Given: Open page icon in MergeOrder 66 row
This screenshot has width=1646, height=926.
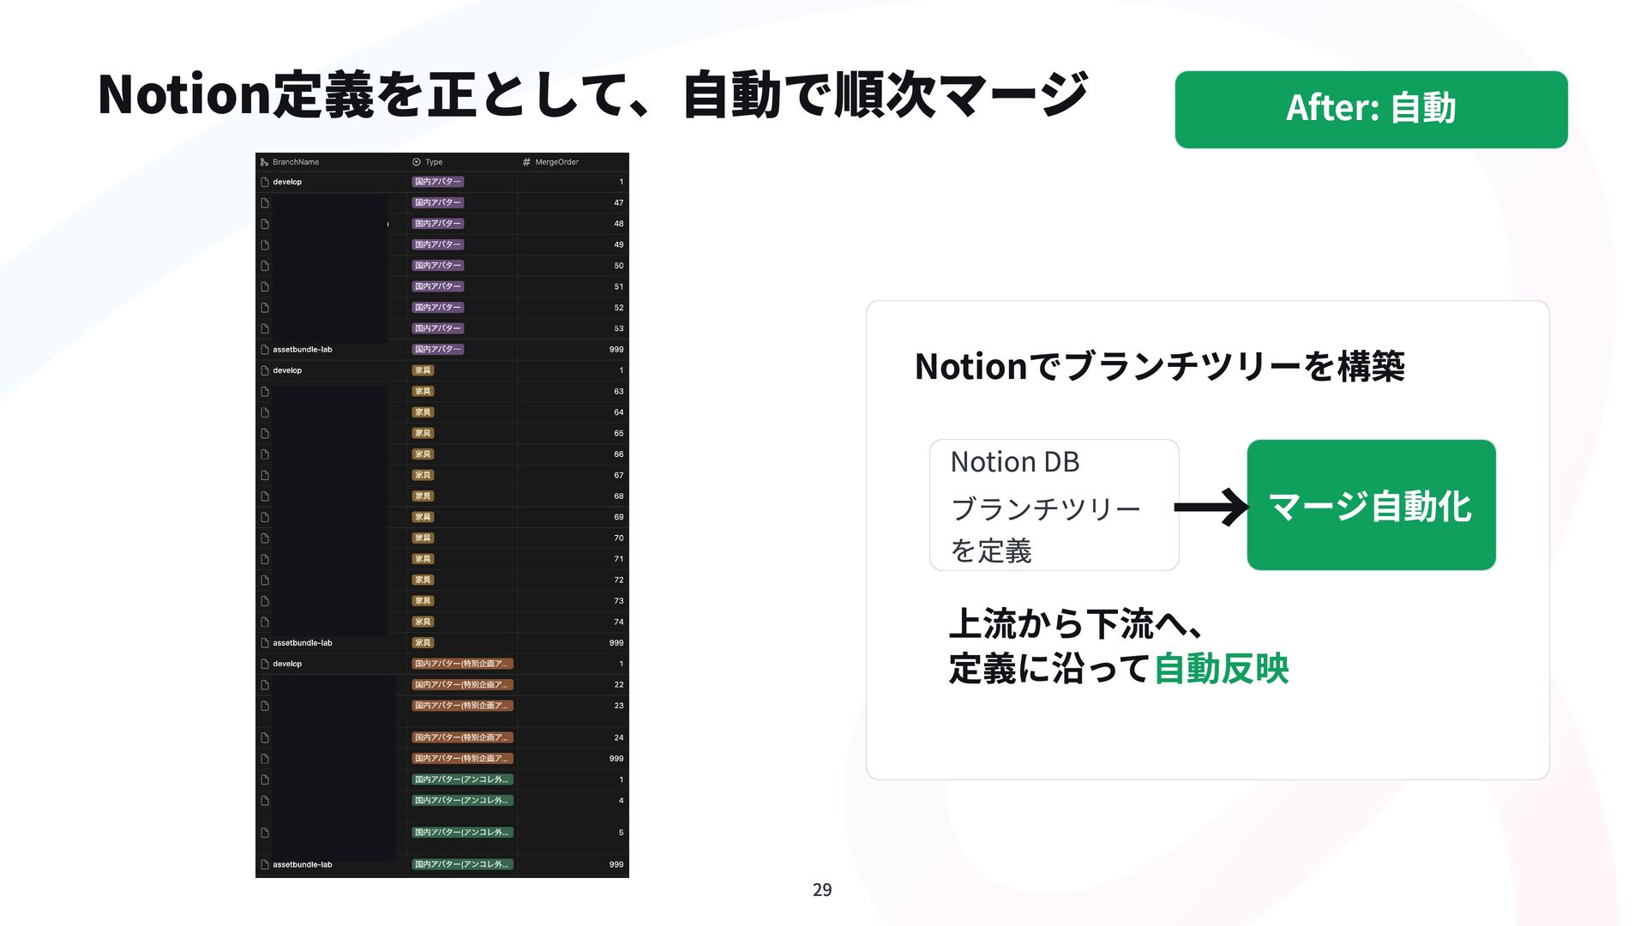Looking at the screenshot, I should (265, 454).
